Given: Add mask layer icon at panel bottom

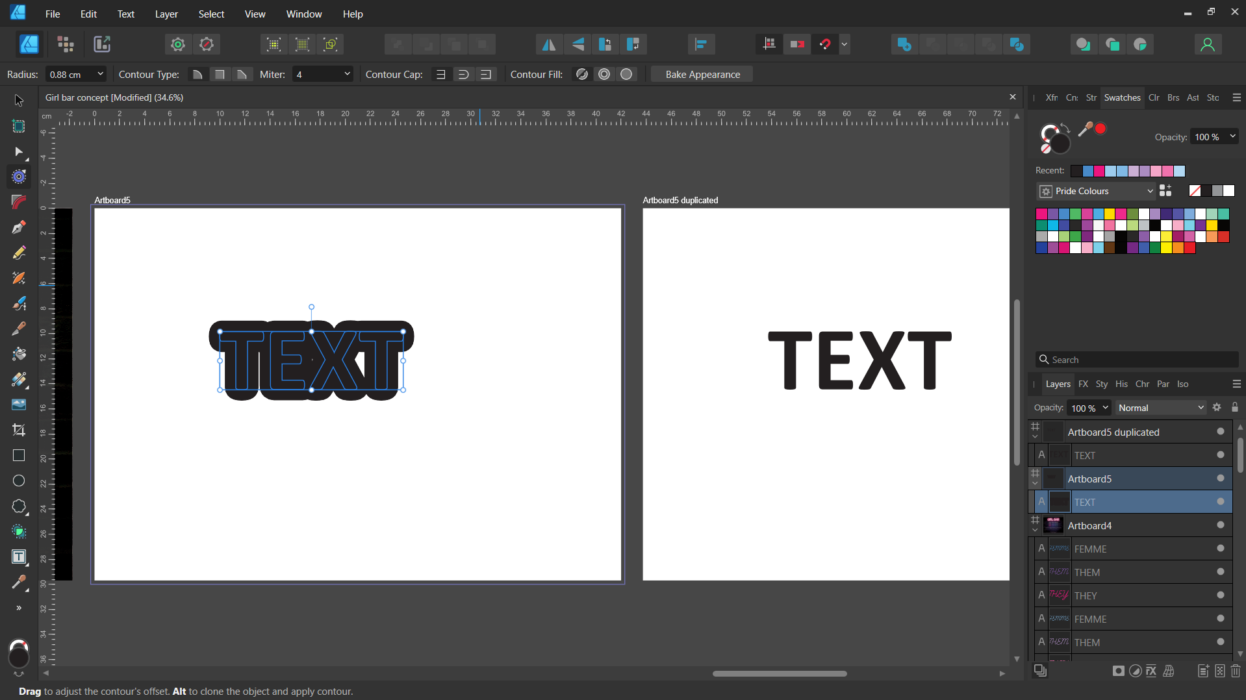Looking at the screenshot, I should (x=1118, y=671).
